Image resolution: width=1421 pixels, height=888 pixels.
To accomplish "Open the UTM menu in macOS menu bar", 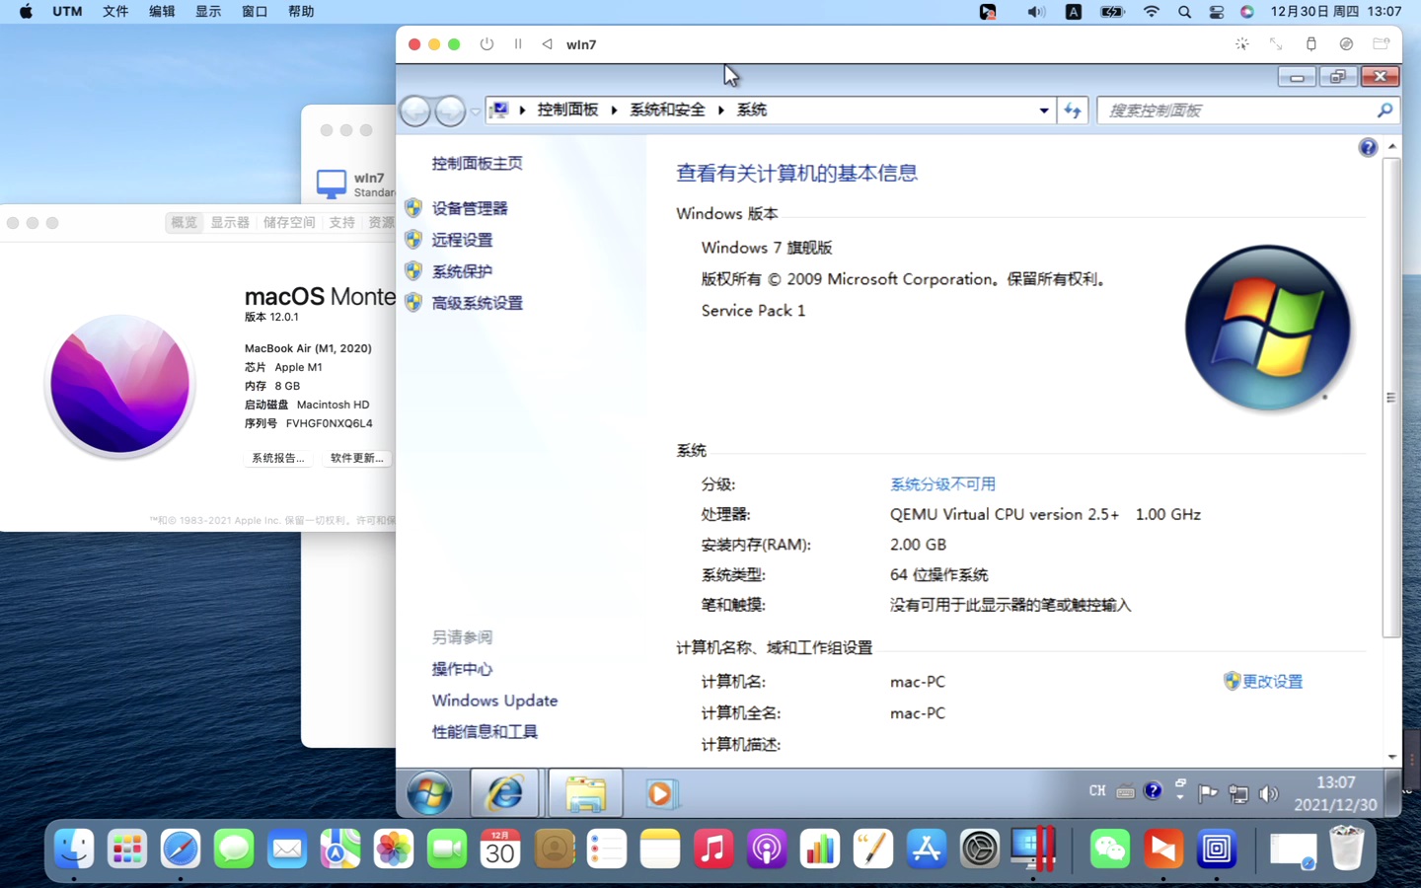I will [67, 12].
